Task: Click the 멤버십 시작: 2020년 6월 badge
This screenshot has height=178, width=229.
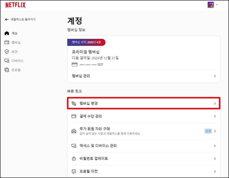Action: [x=86, y=42]
